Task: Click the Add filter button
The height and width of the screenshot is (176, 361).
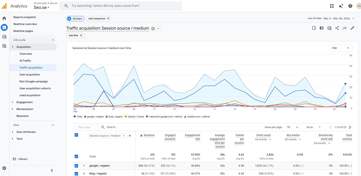Action: (x=75, y=36)
